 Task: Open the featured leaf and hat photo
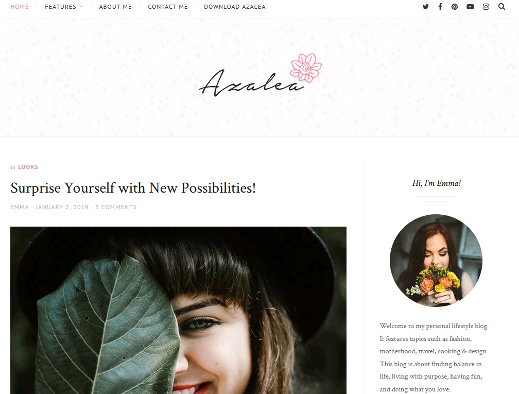[x=178, y=310]
